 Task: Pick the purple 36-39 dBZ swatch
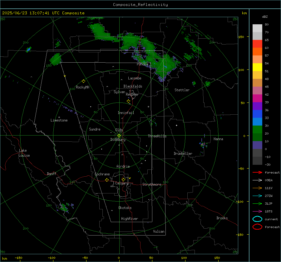257,106
